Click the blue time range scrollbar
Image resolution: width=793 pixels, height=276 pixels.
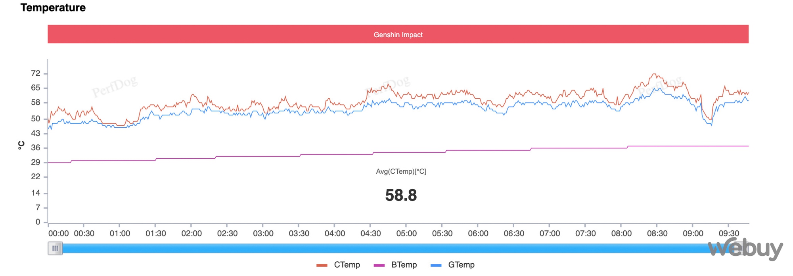pyautogui.click(x=381, y=249)
